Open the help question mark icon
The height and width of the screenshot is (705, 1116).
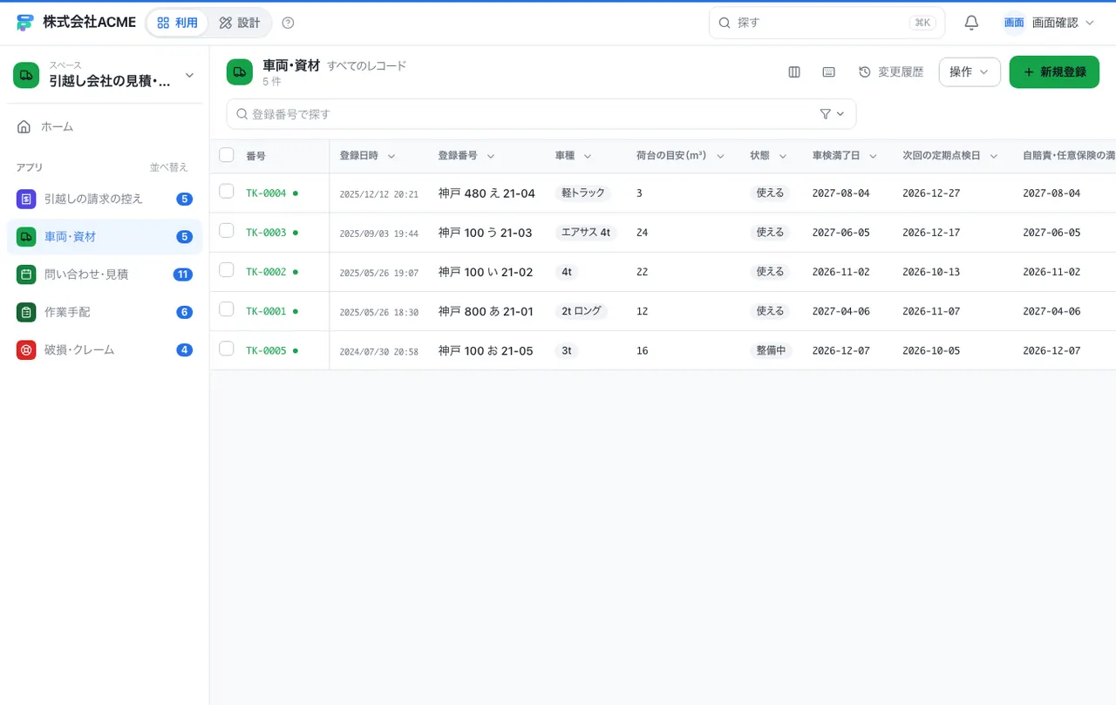pyautogui.click(x=289, y=23)
